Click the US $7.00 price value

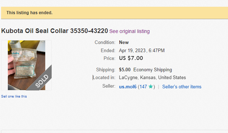[x=131, y=58]
